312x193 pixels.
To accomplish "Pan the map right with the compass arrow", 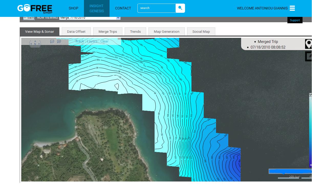I will (39, 44).
